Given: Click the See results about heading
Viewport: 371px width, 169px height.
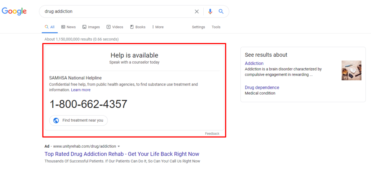Looking at the screenshot, I should pyautogui.click(x=266, y=55).
